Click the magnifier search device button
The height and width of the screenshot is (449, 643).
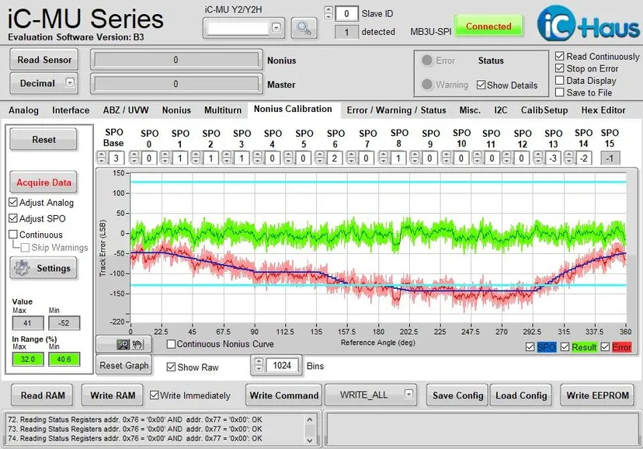(x=304, y=28)
